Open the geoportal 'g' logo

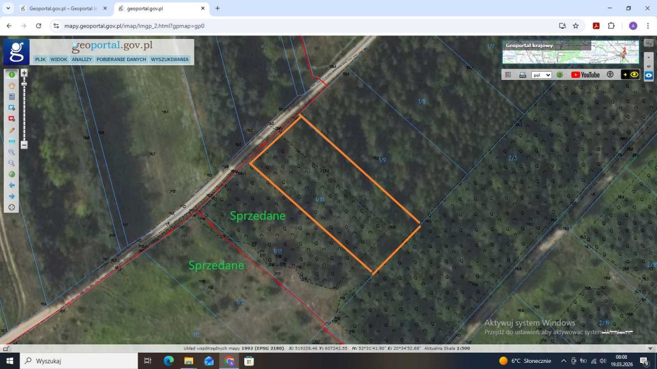pyautogui.click(x=16, y=52)
